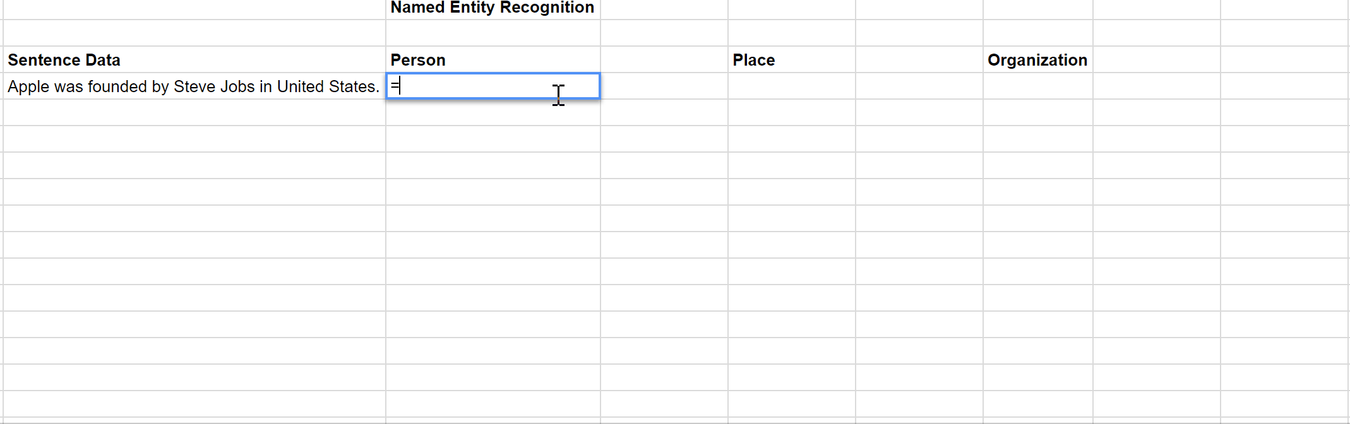Screen dimensions: 1350x424
Task: Select the empty row above Sentence Data
Action: tap(189, 33)
